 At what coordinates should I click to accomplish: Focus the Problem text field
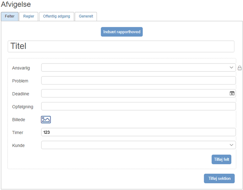point(139,80)
